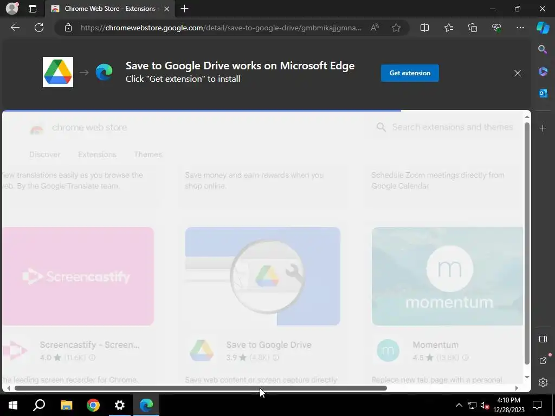Open sidebar settings gear icon
Viewport: 555px width, 416px height.
tap(543, 382)
